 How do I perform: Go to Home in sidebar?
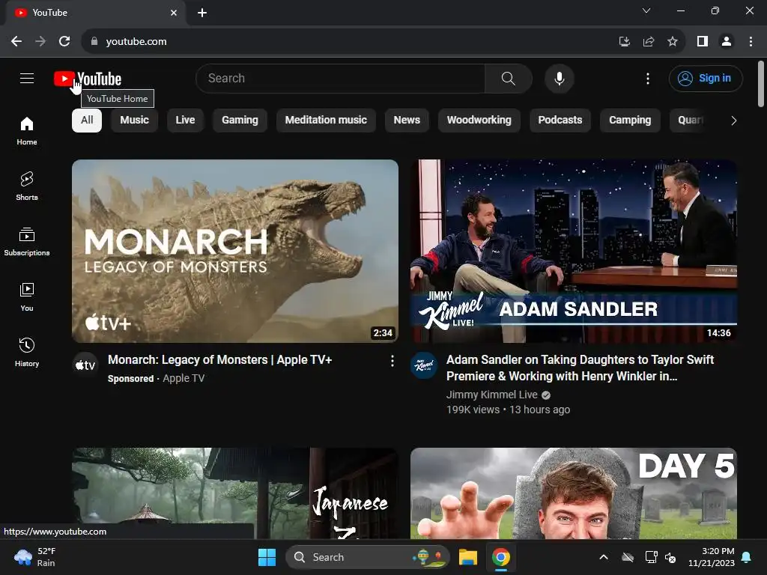(27, 130)
